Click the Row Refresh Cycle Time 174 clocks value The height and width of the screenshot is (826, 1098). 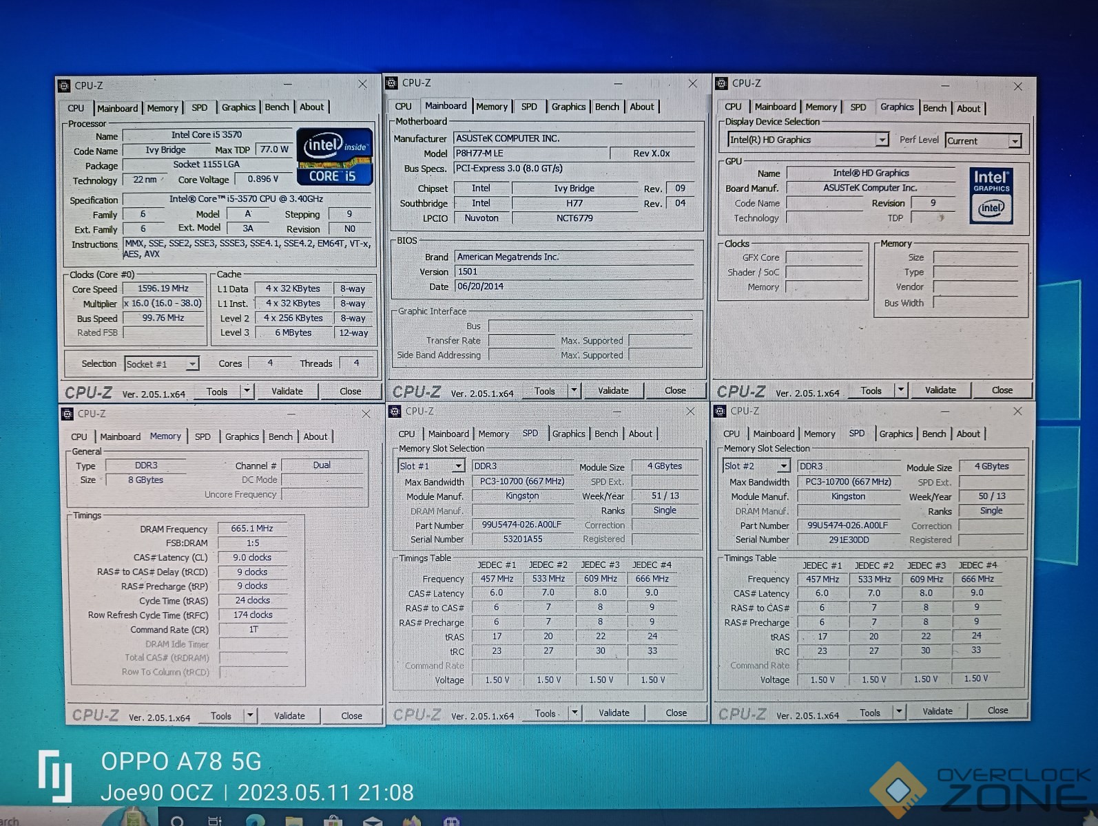(x=253, y=615)
